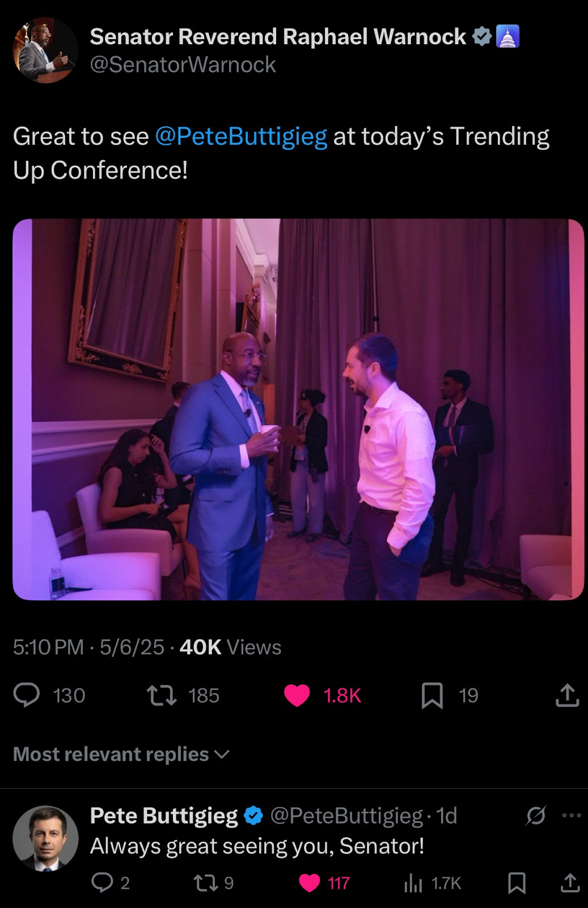Click the Grok slash-circle icon on reply
Image resolution: width=588 pixels, height=908 pixels.
pos(536,816)
